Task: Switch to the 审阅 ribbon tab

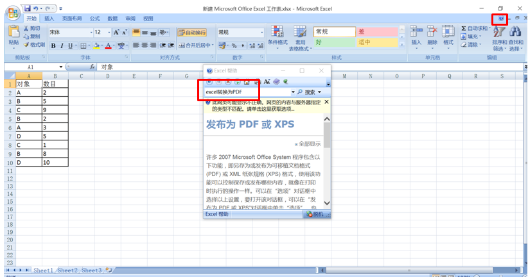Action: (x=130, y=19)
